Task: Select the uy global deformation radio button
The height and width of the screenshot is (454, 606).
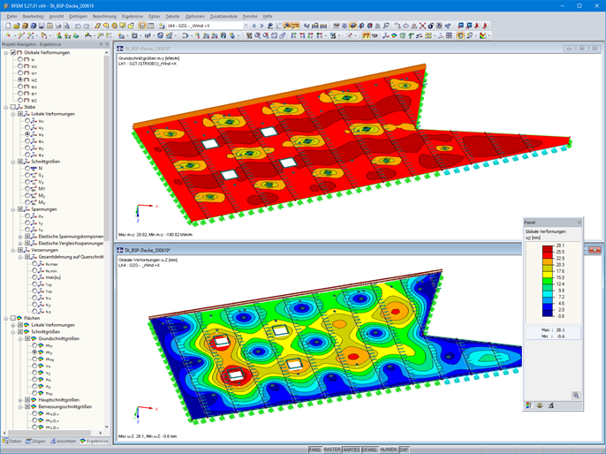Action: point(20,72)
